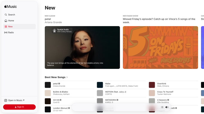Viewport: 204px width, 114px height.
Task: Click the Home house icon
Action: click(6, 20)
